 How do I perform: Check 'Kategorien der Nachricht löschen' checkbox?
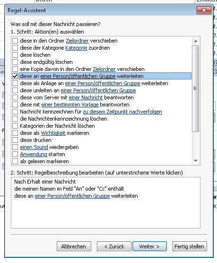pyautogui.click(x=15, y=126)
